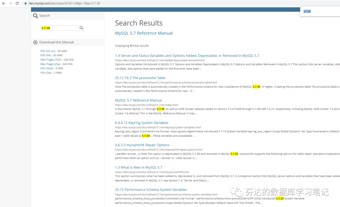Click the mysql-nutshell.html URL text
This screenshot has height=207, width=340.
click(x=152, y=172)
